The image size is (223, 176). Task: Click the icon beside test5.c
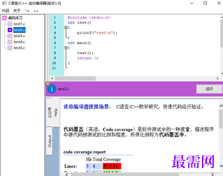tap(10, 48)
